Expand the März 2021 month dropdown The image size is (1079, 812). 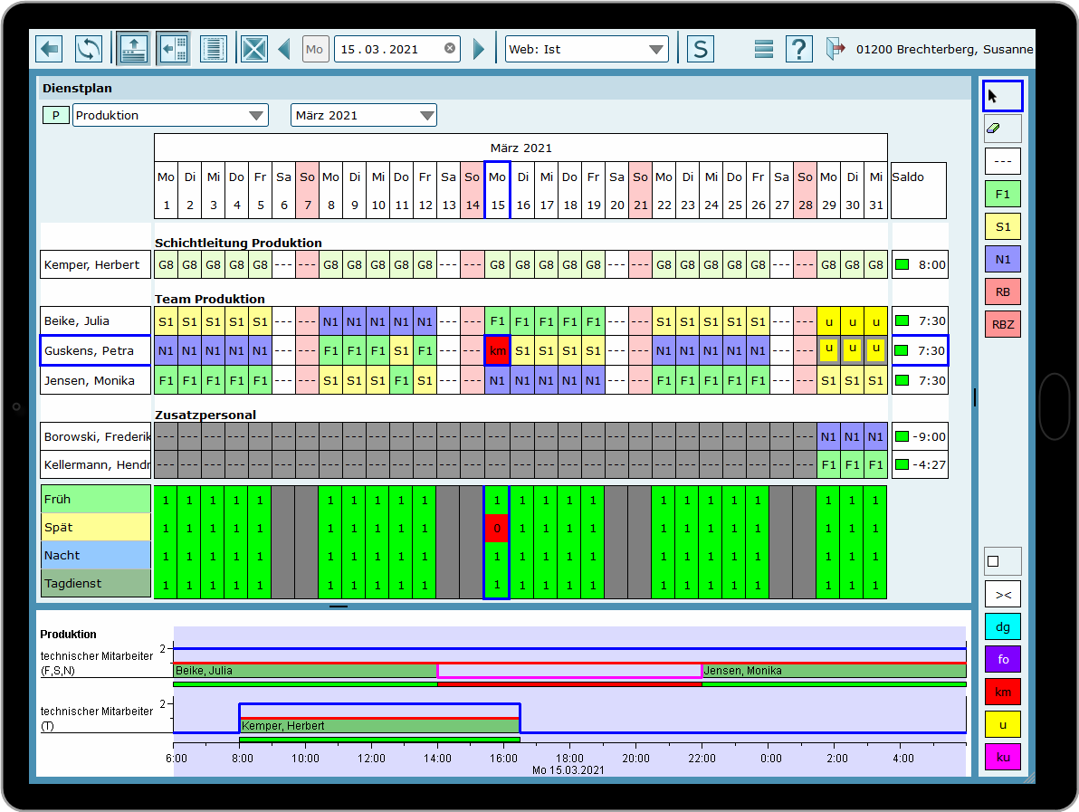click(363, 115)
